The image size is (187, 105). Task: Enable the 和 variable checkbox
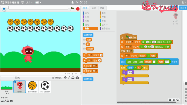(84, 44)
